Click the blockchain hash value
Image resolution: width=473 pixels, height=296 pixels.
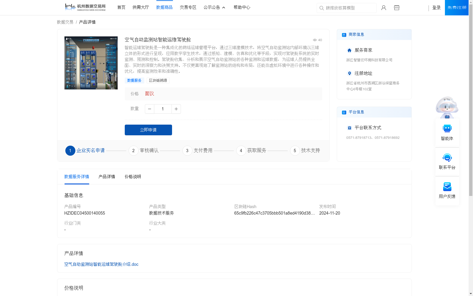tap(274, 213)
